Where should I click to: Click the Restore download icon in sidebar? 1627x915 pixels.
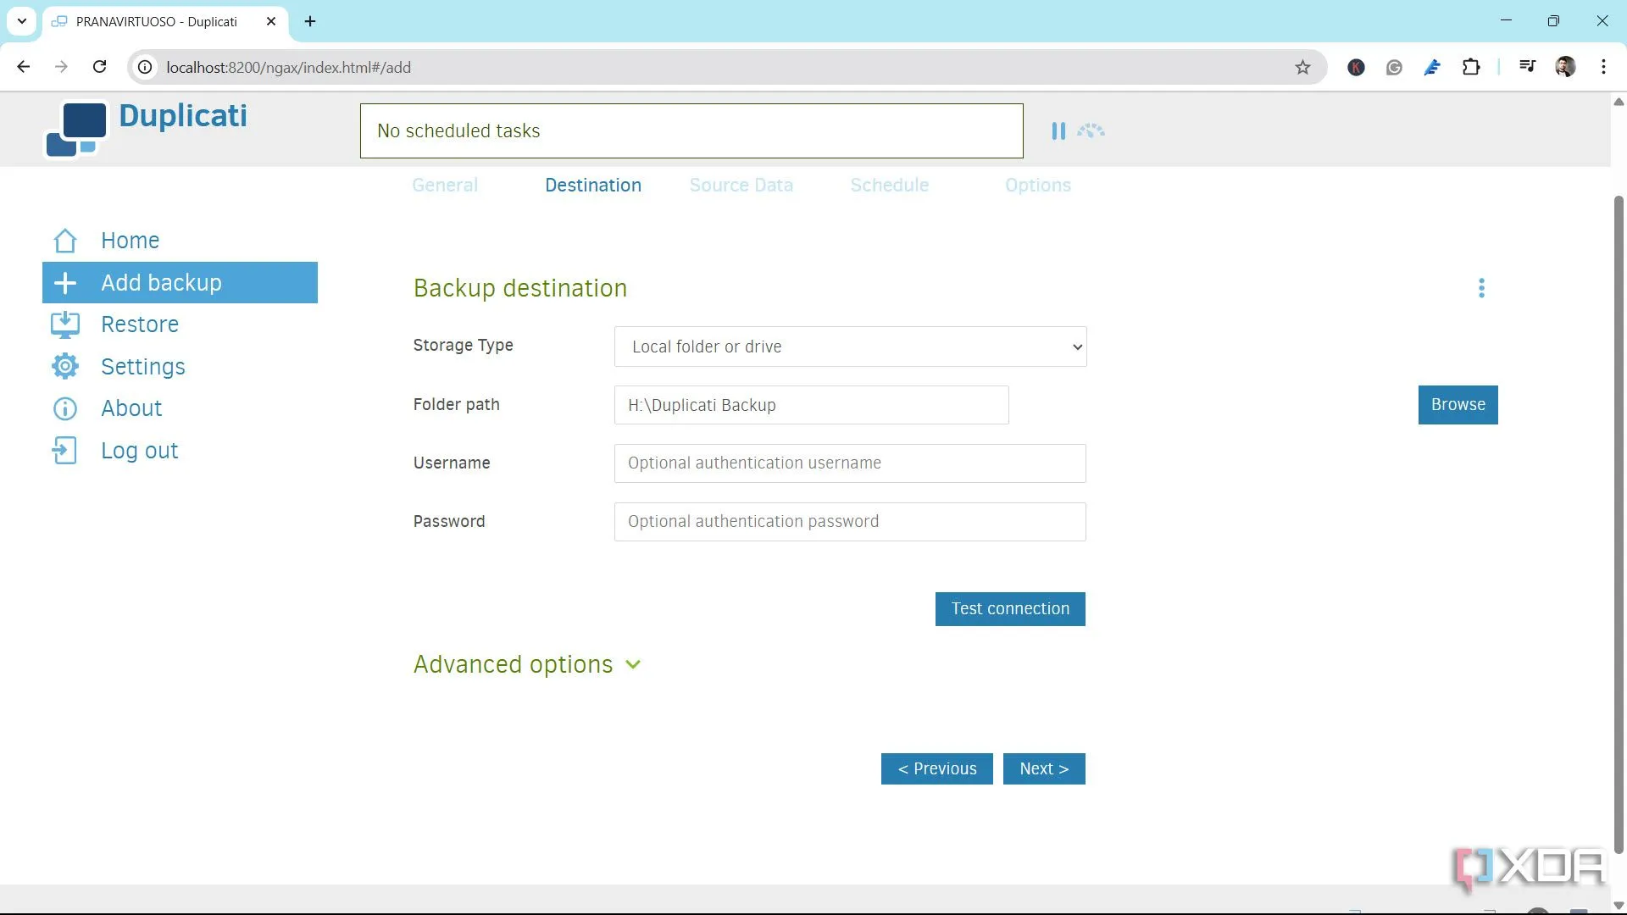click(x=65, y=324)
